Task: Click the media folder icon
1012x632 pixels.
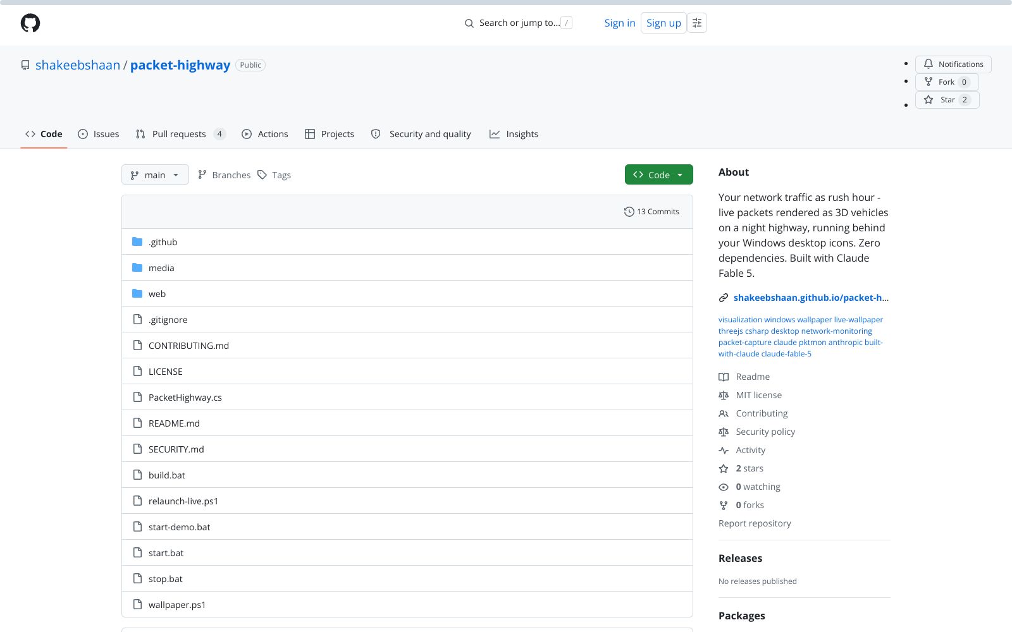Action: click(137, 267)
